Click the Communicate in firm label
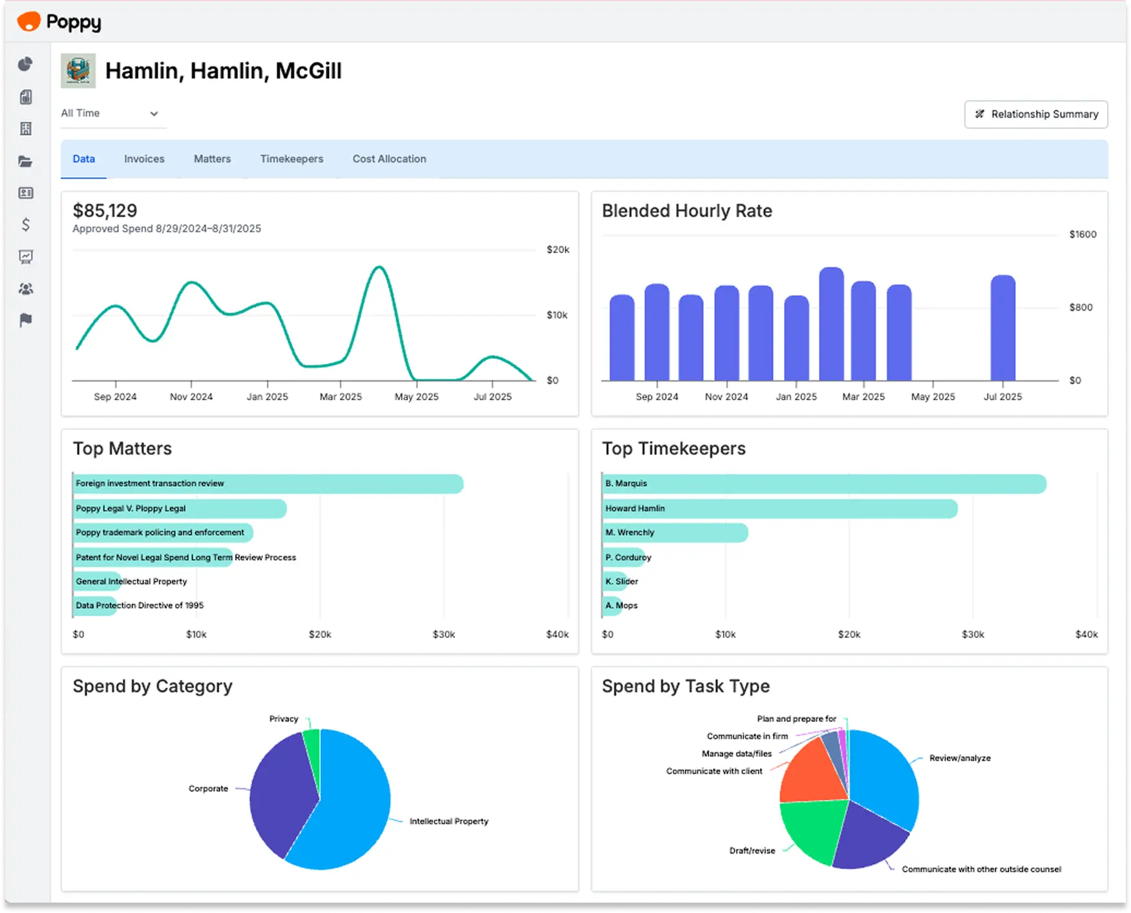Viewport: 1131px width, 913px height. pos(747,736)
